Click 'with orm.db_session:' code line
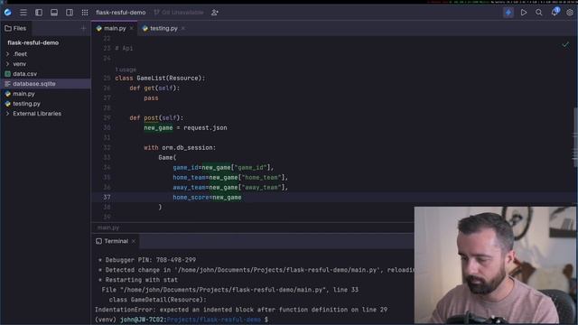 coord(180,148)
